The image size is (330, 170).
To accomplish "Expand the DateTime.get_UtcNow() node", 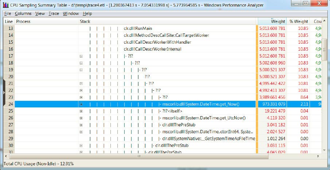I will (x=81, y=118).
